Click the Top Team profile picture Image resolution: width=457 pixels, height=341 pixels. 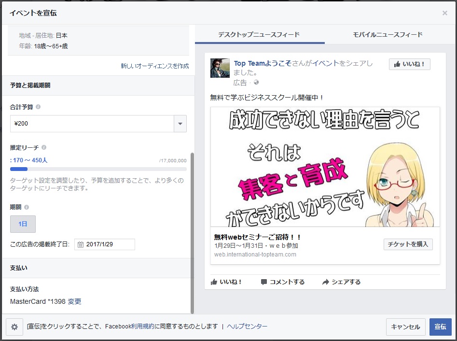click(x=220, y=68)
